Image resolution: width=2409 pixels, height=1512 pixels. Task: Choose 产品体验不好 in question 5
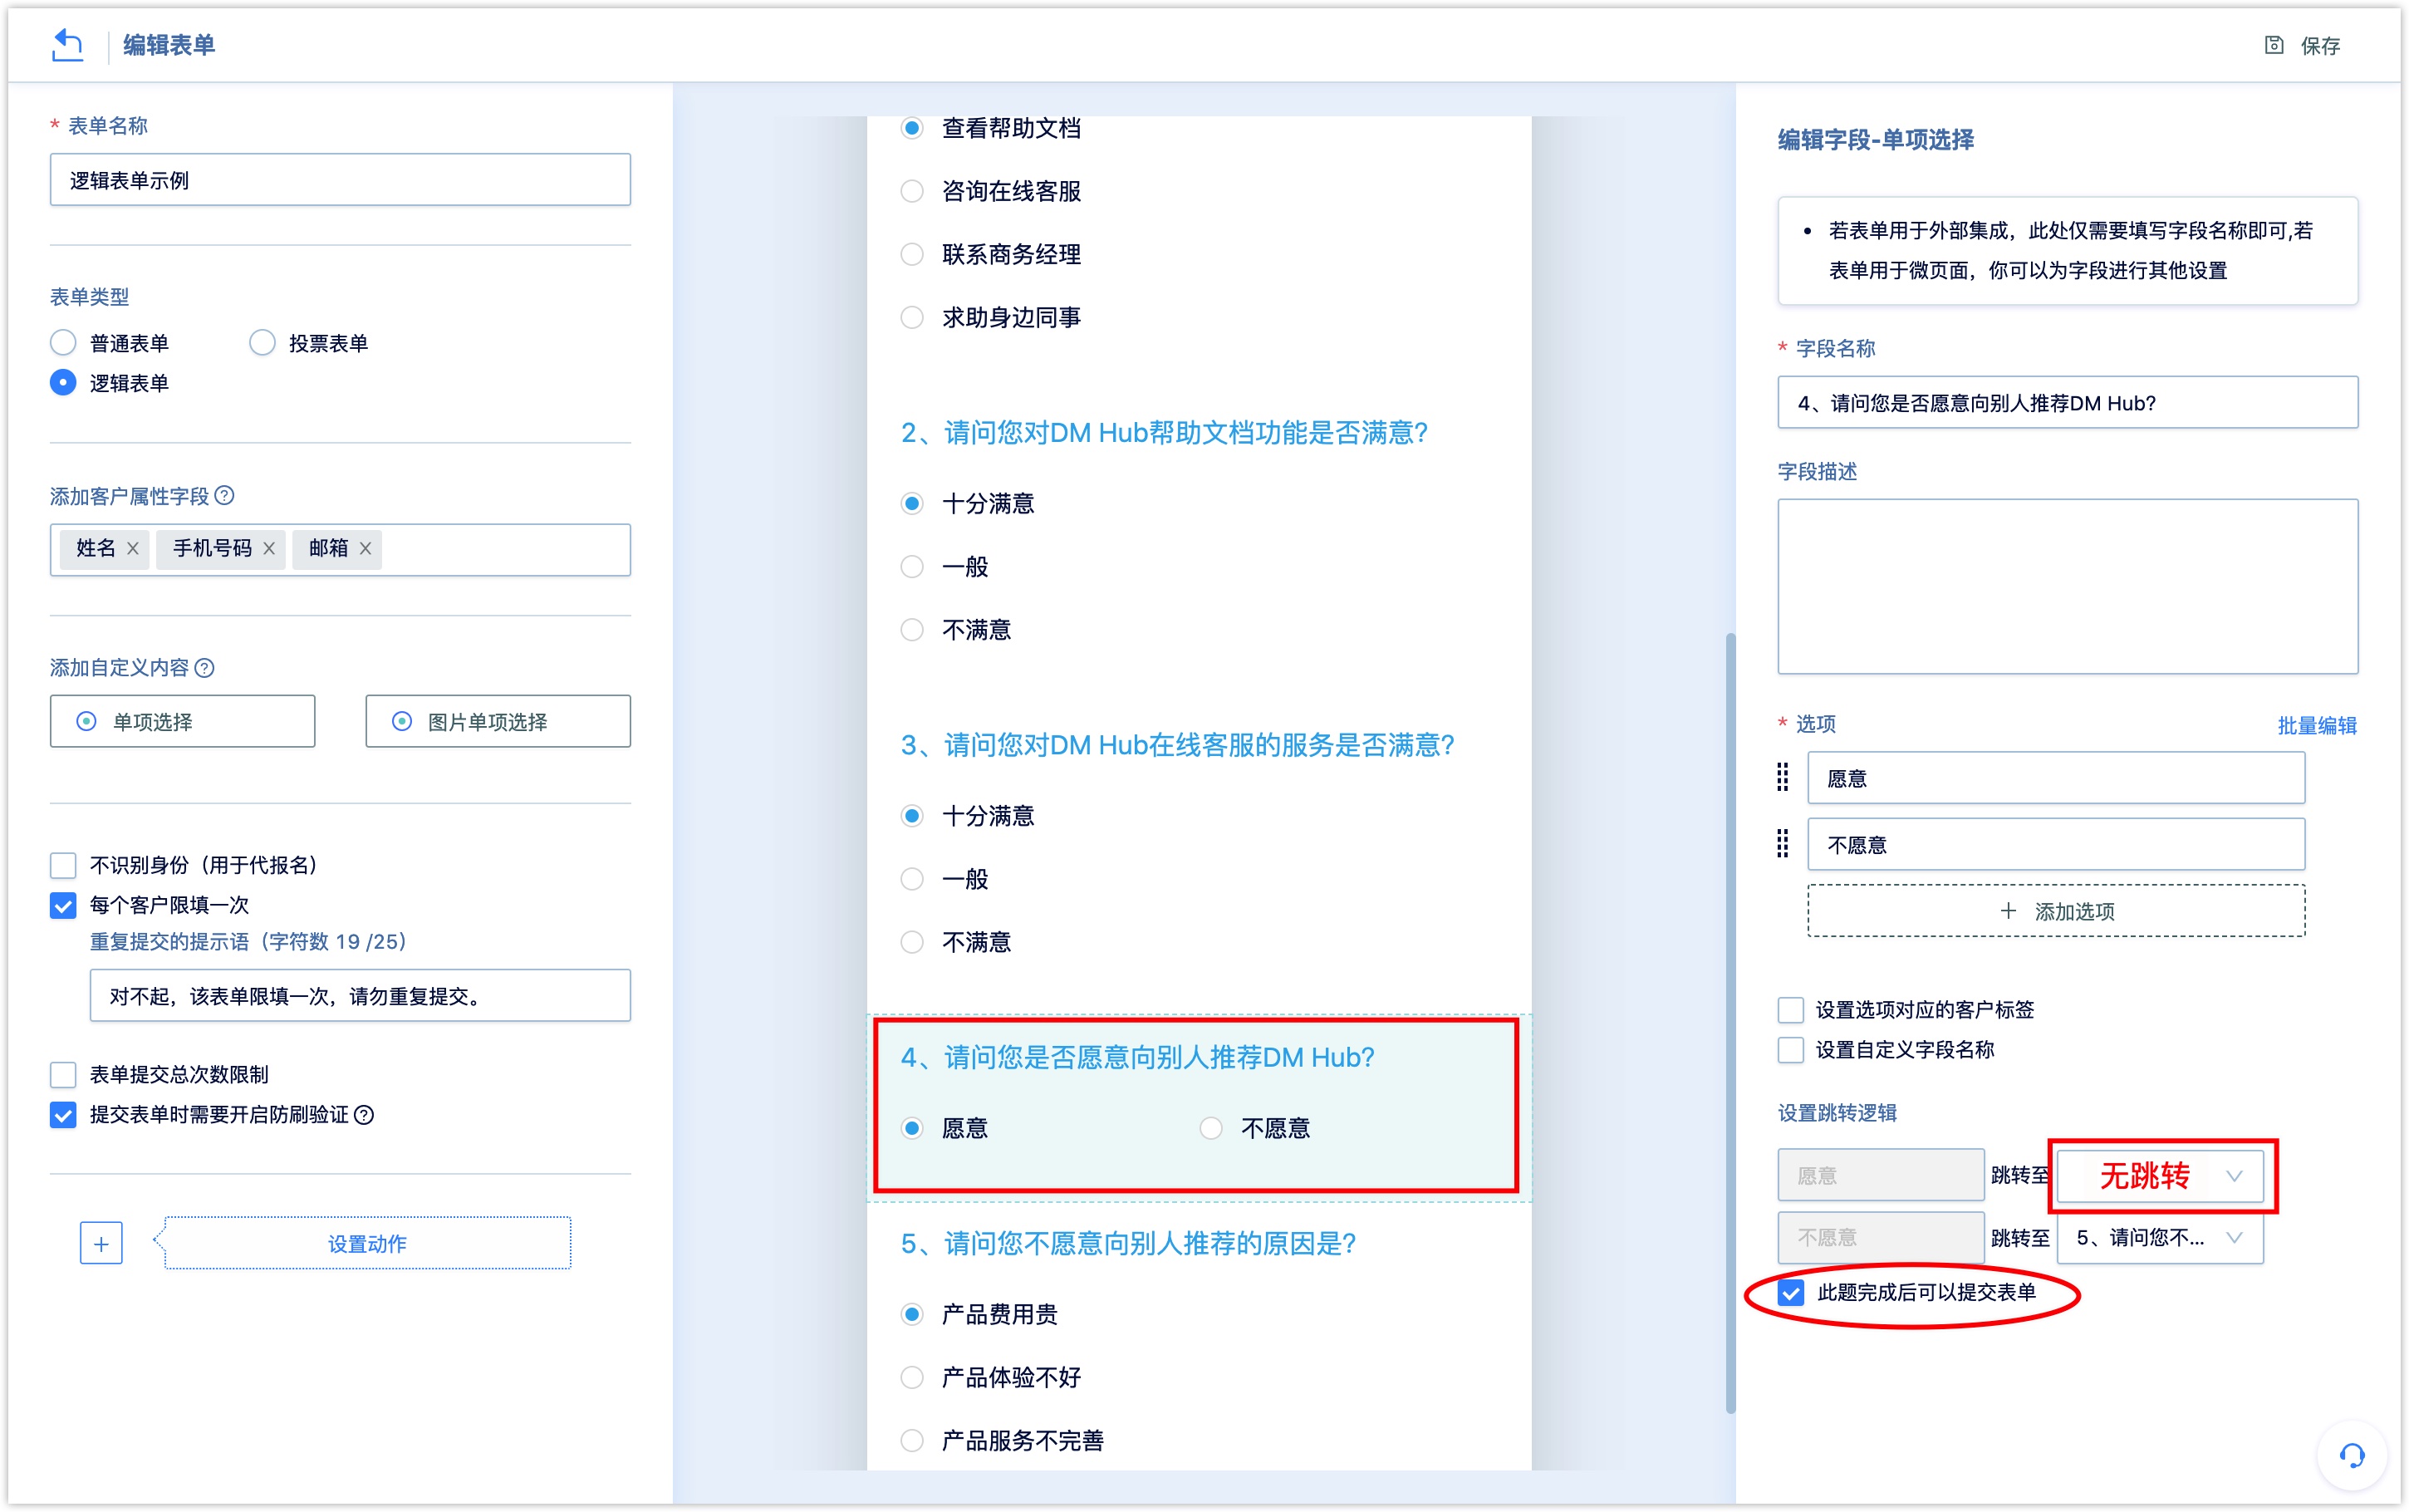click(911, 1377)
